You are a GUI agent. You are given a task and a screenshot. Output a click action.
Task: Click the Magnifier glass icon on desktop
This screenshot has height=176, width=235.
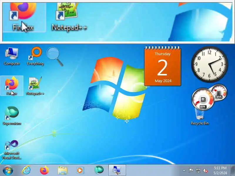point(55,57)
